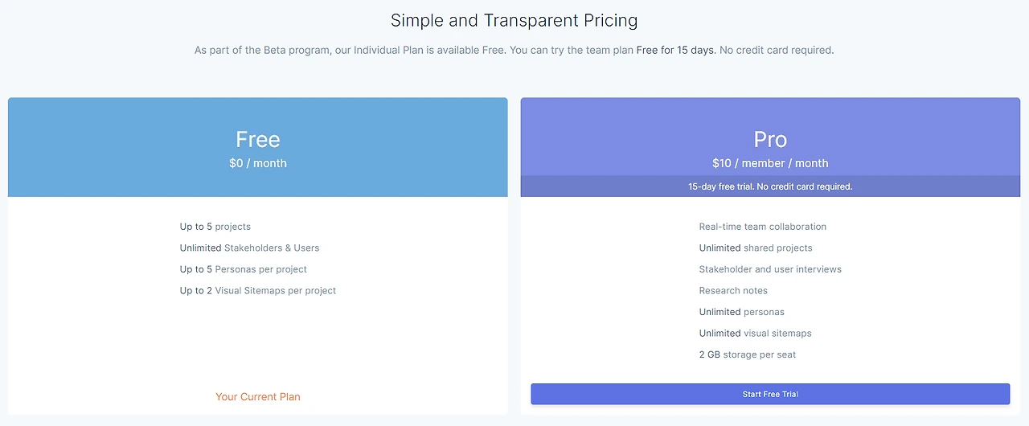Select the Real-time team collaboration feature
This screenshot has height=426, width=1029.
[763, 227]
